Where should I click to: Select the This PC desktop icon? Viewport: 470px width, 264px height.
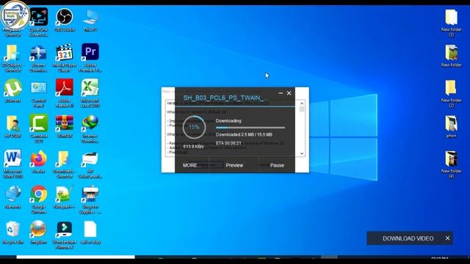(90, 20)
